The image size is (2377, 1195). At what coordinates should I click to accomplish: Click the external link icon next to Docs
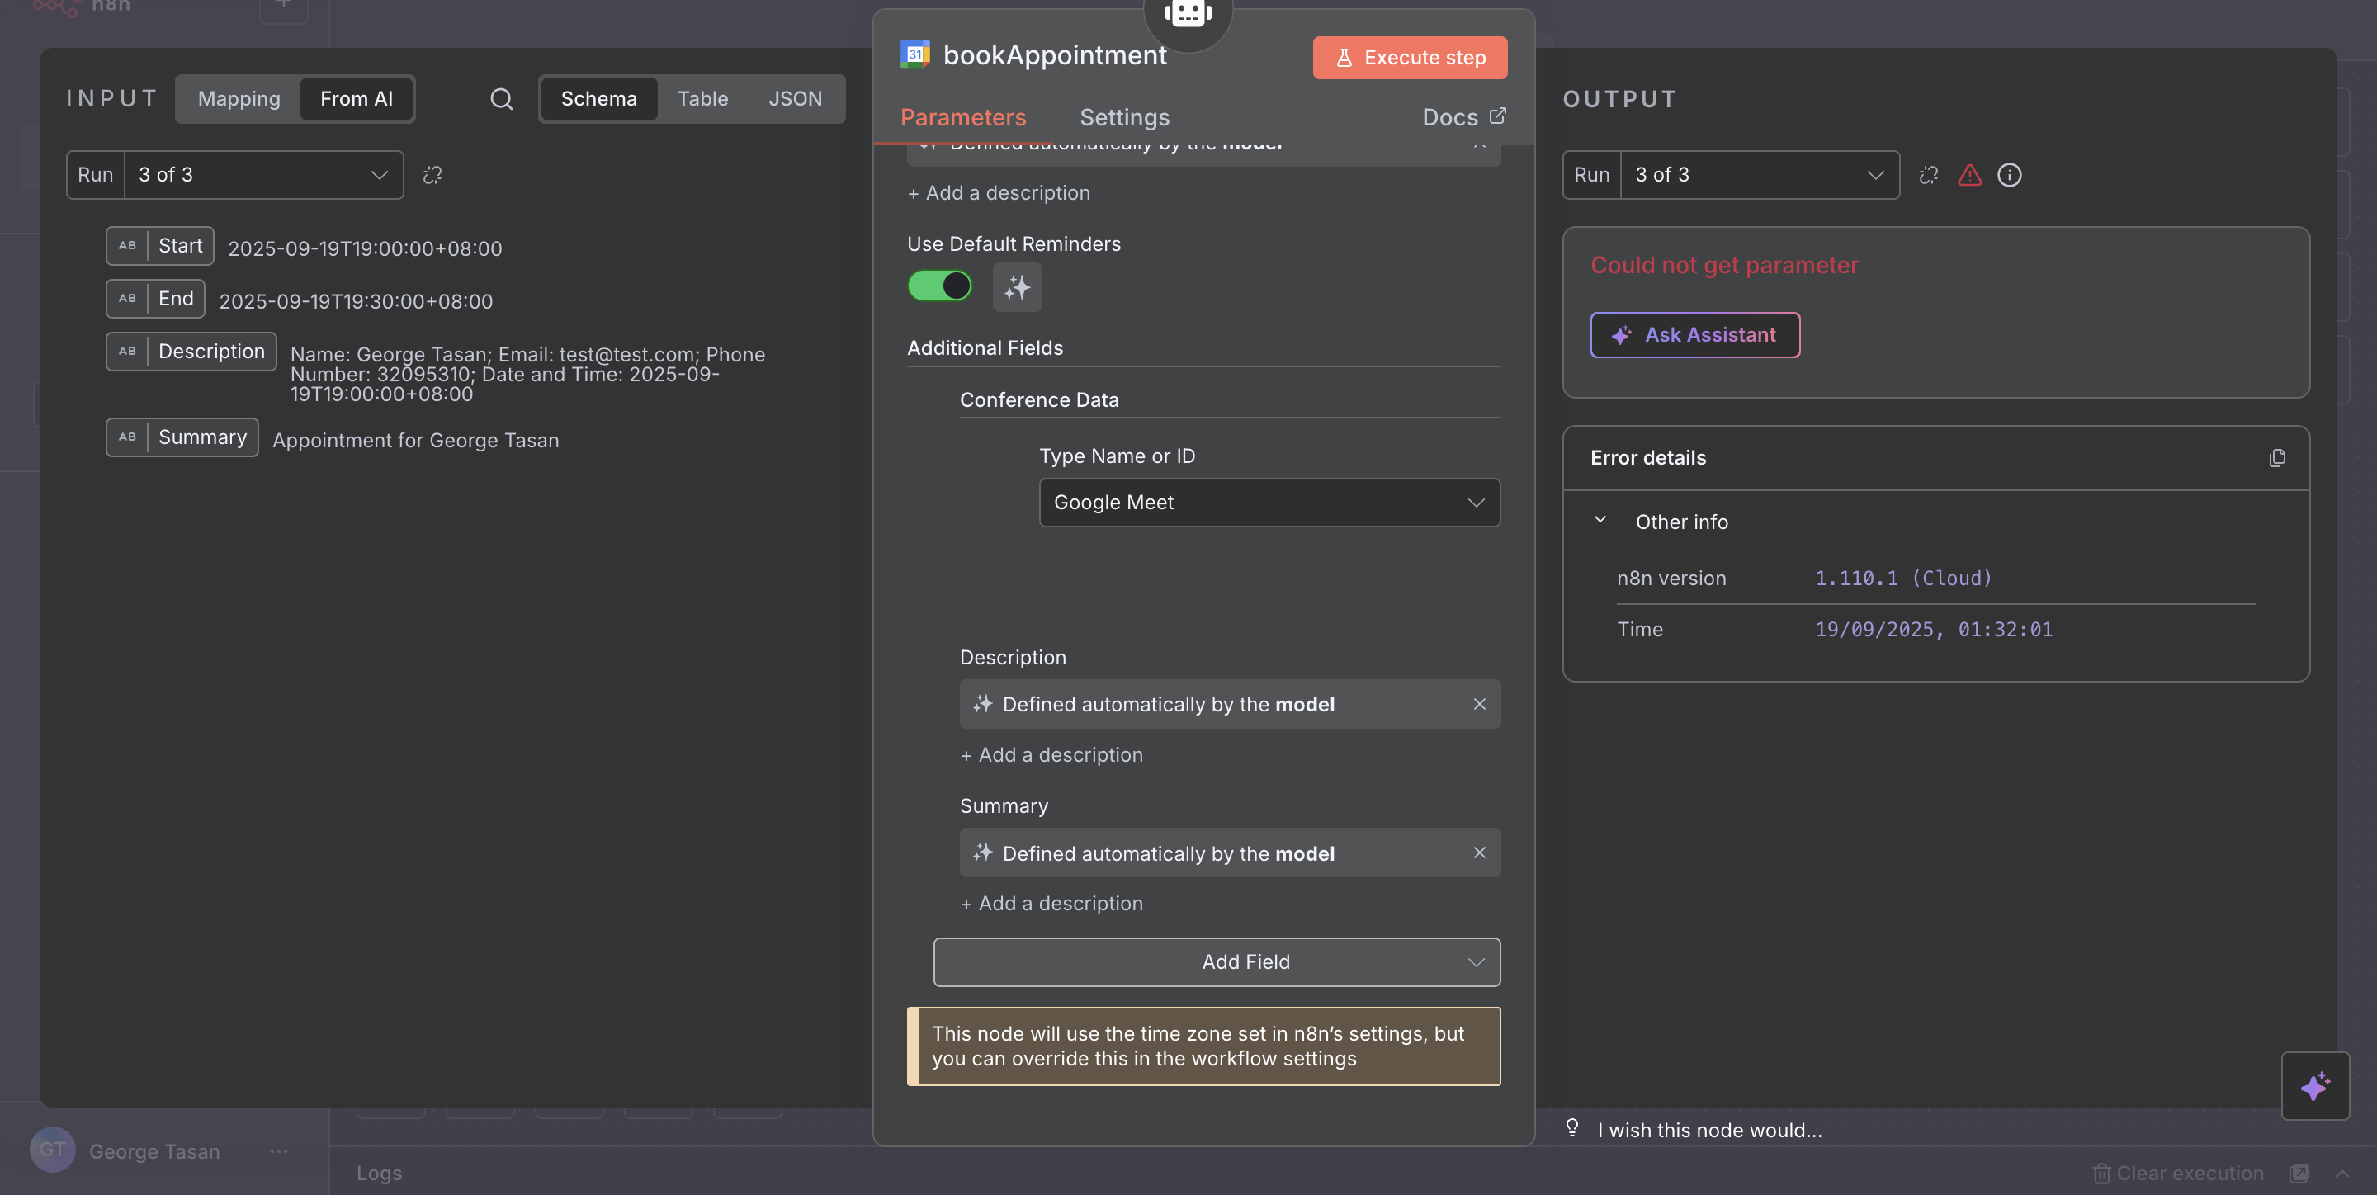(1496, 116)
